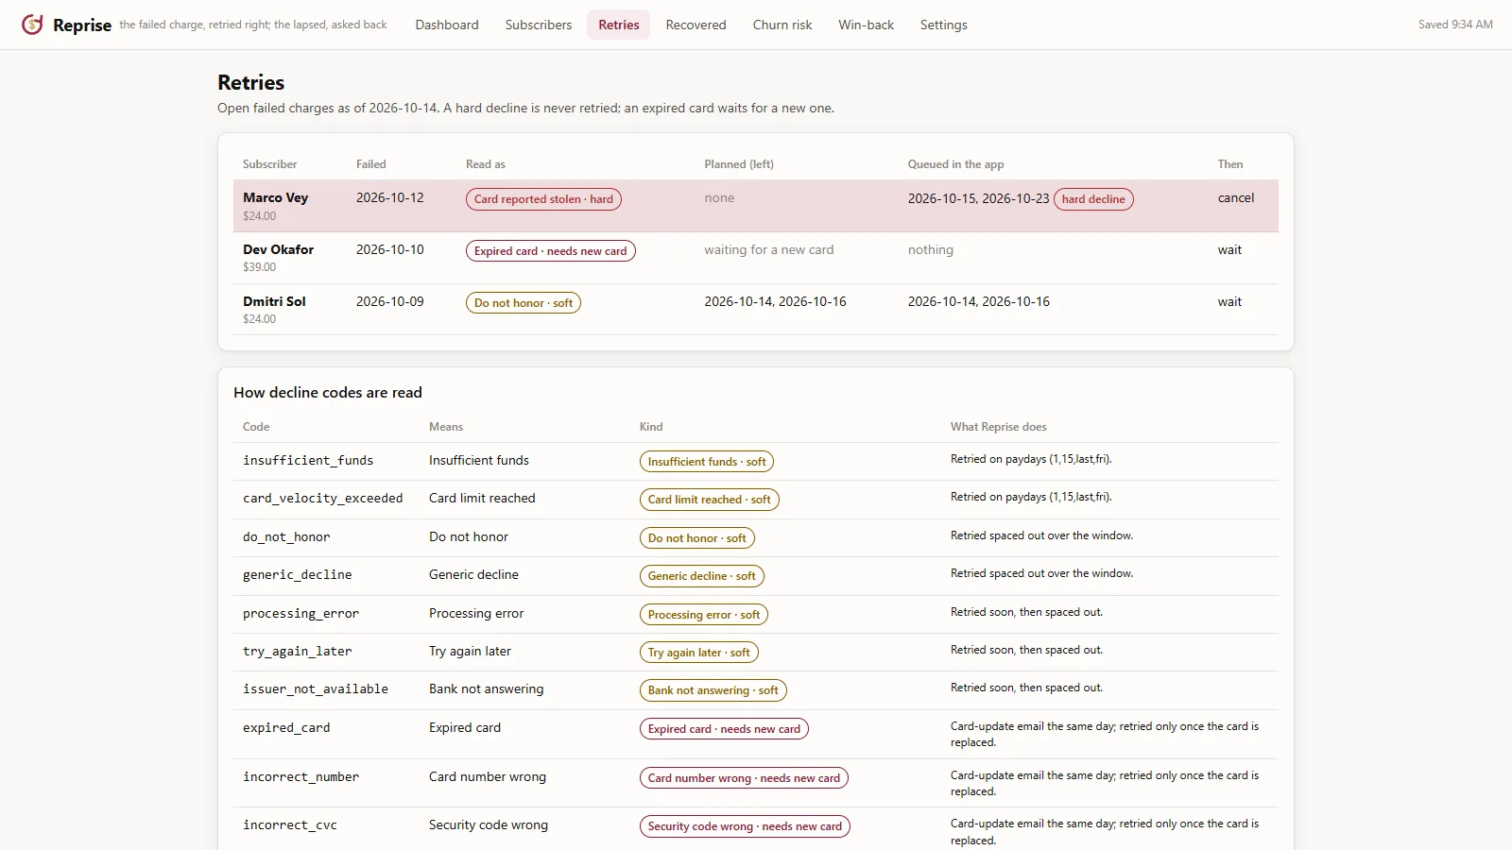Click the red 'hard decline' badge
The width and height of the screenshot is (1512, 850).
pyautogui.click(x=1093, y=199)
